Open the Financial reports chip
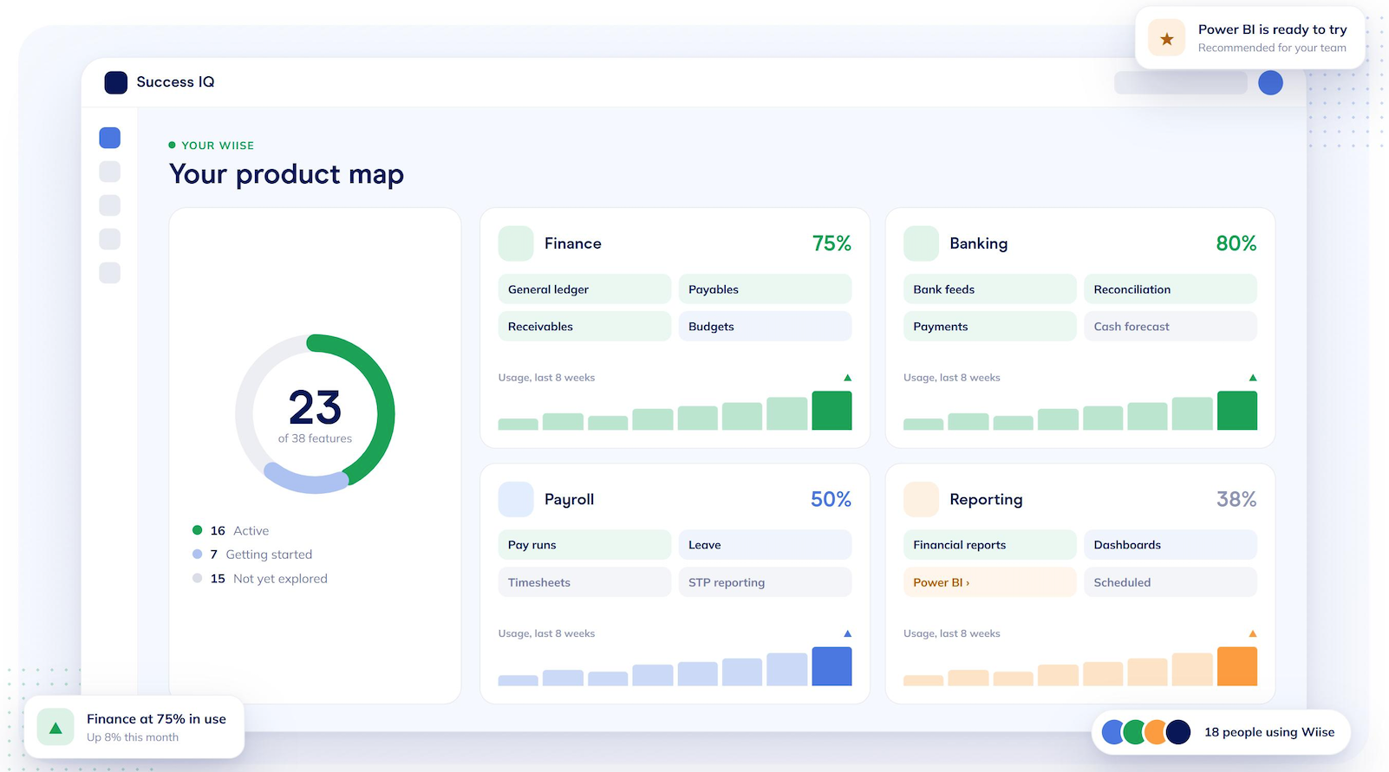Screen dimensions: 1389x772 tap(989, 545)
